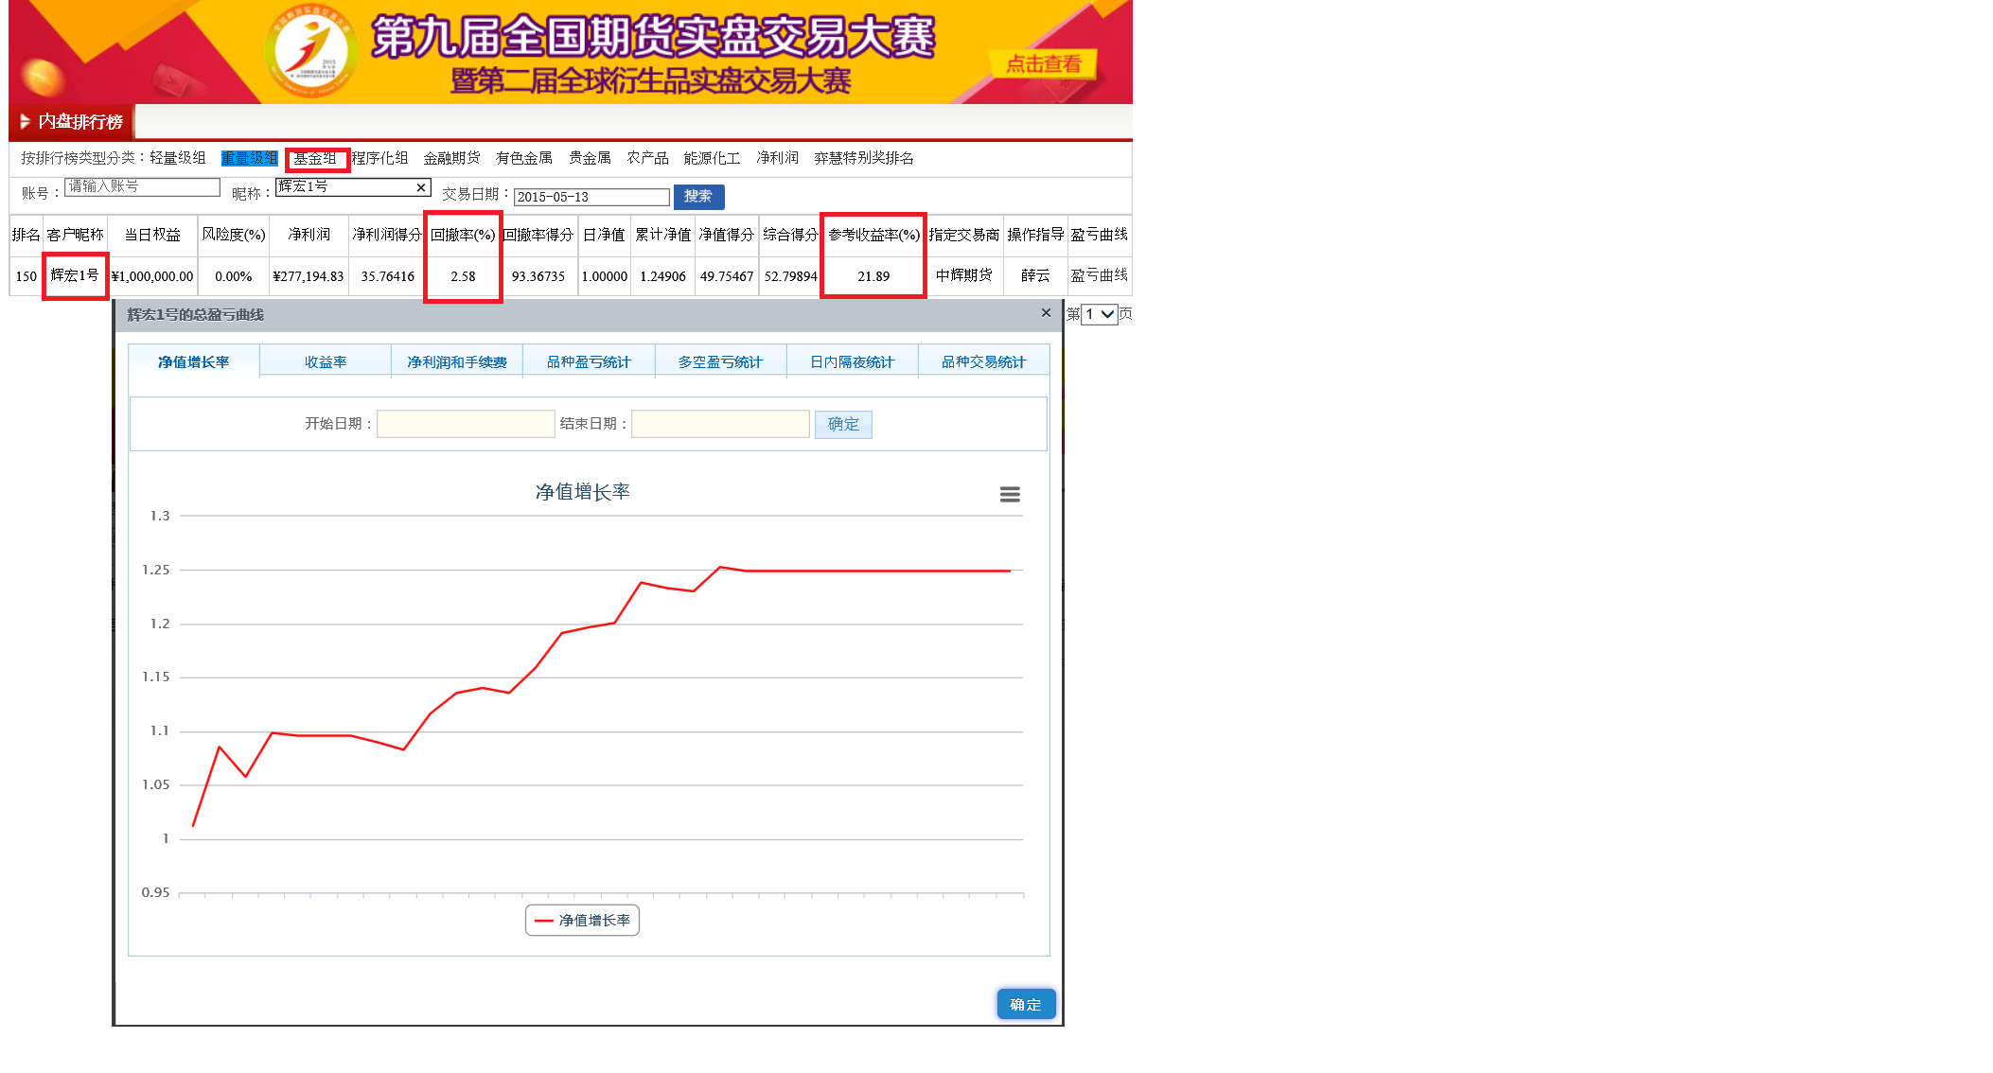Click the blue 搜索 search button

698,197
